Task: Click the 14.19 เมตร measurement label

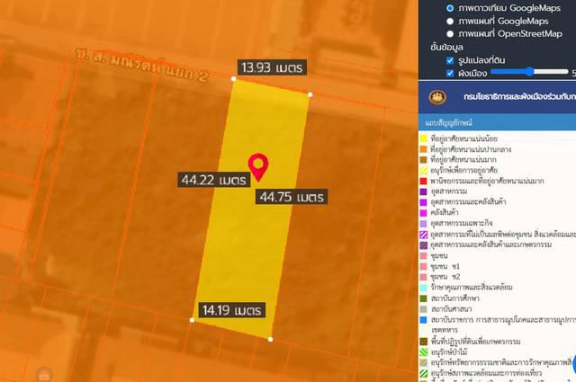Action: [x=230, y=310]
